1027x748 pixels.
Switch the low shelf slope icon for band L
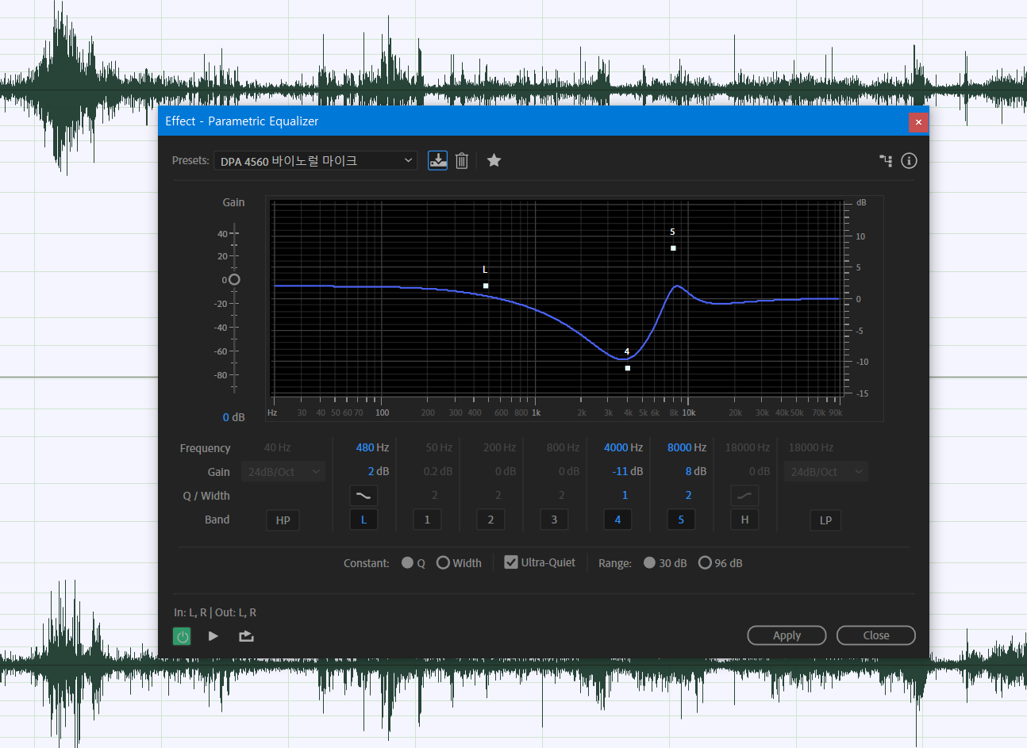pyautogui.click(x=363, y=496)
